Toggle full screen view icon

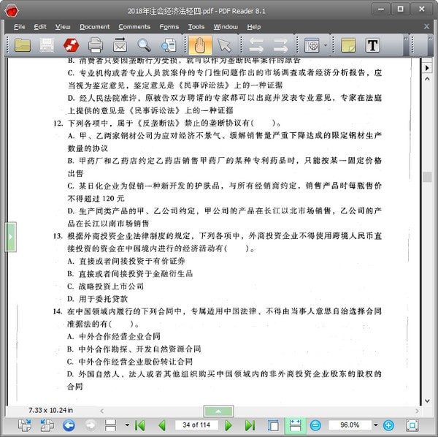point(412,425)
